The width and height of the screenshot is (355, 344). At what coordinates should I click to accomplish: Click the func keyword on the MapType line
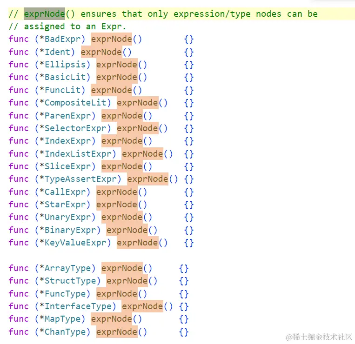click(19, 319)
